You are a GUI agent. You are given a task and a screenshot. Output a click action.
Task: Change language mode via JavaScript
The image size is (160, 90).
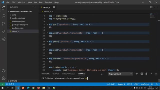(144, 84)
